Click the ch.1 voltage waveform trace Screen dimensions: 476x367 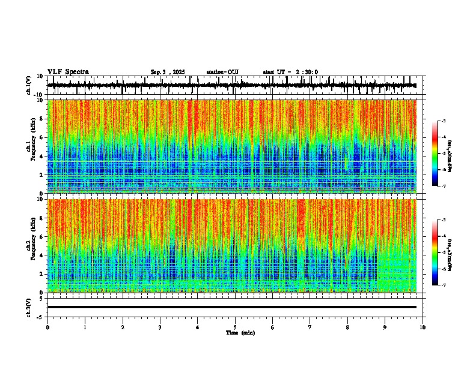point(232,86)
